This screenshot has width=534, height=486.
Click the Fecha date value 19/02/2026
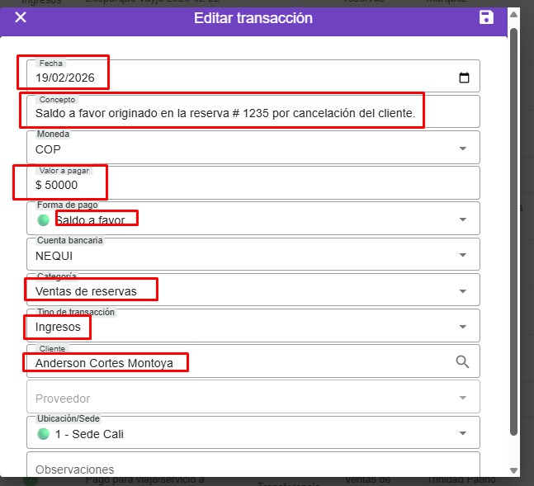click(x=65, y=78)
